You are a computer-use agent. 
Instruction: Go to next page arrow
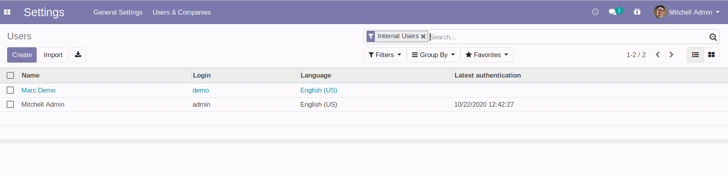point(672,55)
